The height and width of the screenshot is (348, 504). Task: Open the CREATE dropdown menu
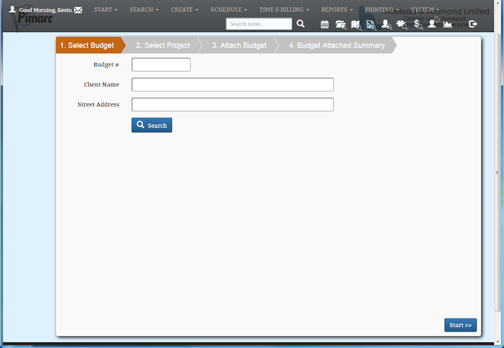pos(185,9)
